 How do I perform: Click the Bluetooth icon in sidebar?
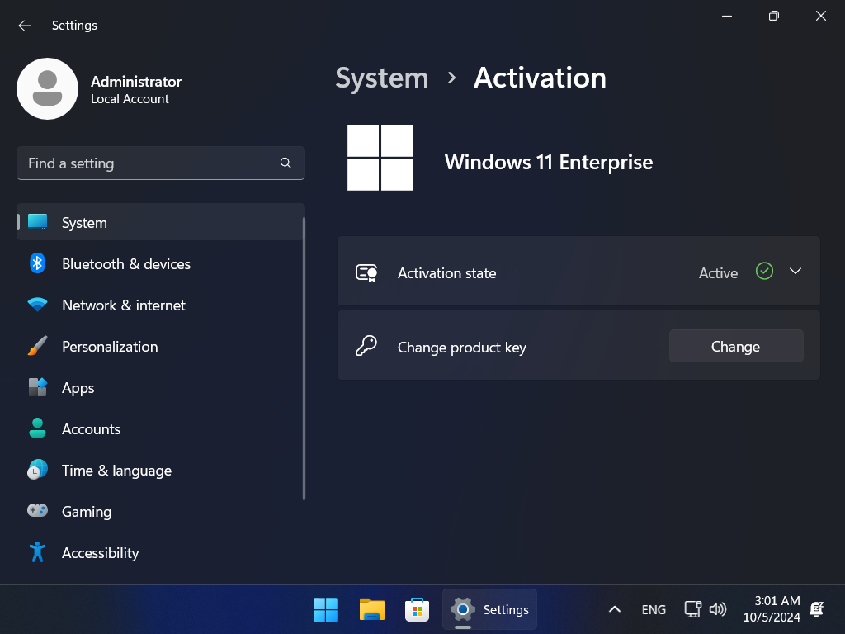point(37,263)
